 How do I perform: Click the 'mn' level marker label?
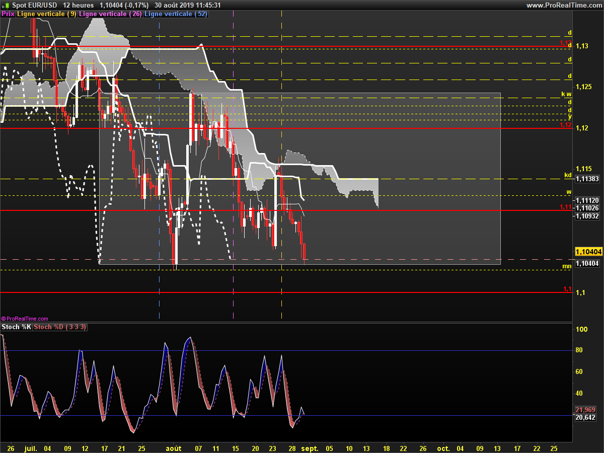pyautogui.click(x=567, y=266)
